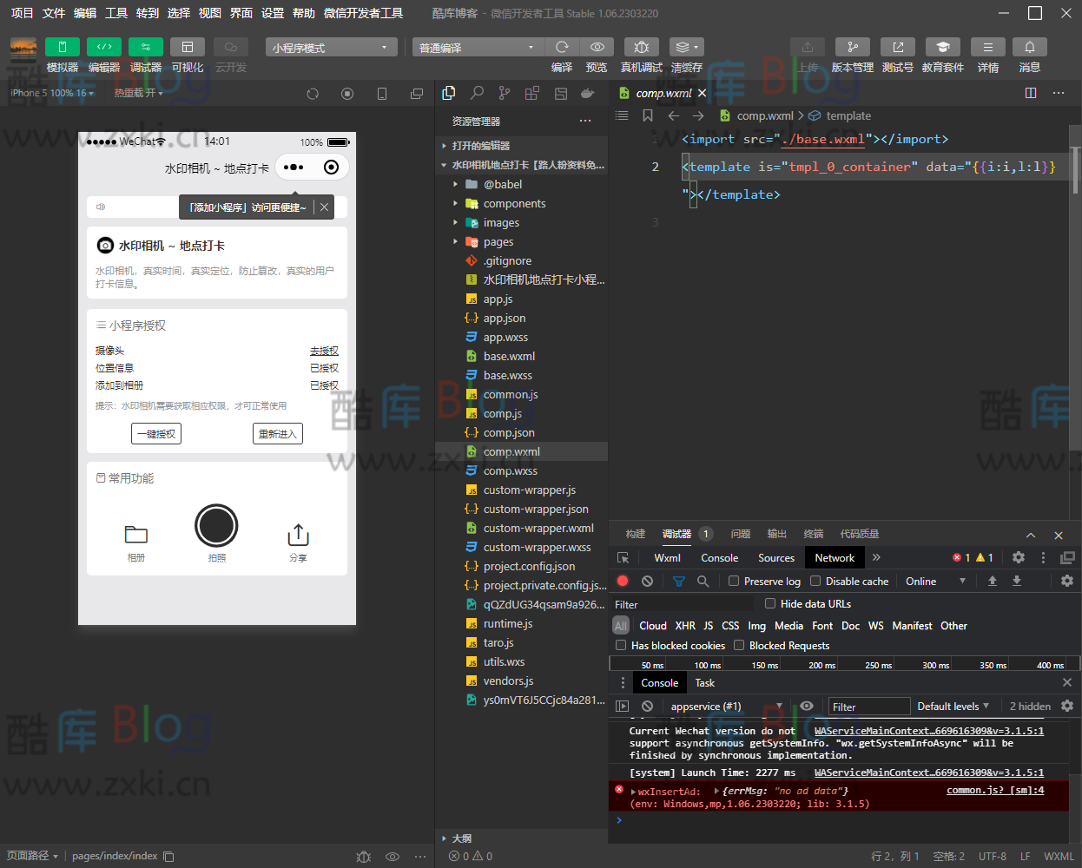
Task: Open the 普通编译 compile mode dropdown
Action: 475,48
